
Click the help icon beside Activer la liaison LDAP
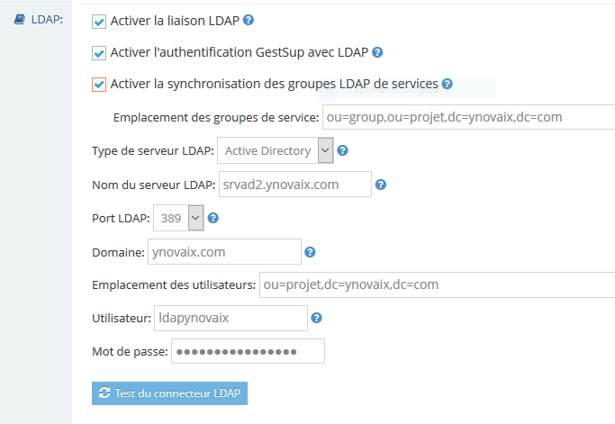(x=249, y=20)
